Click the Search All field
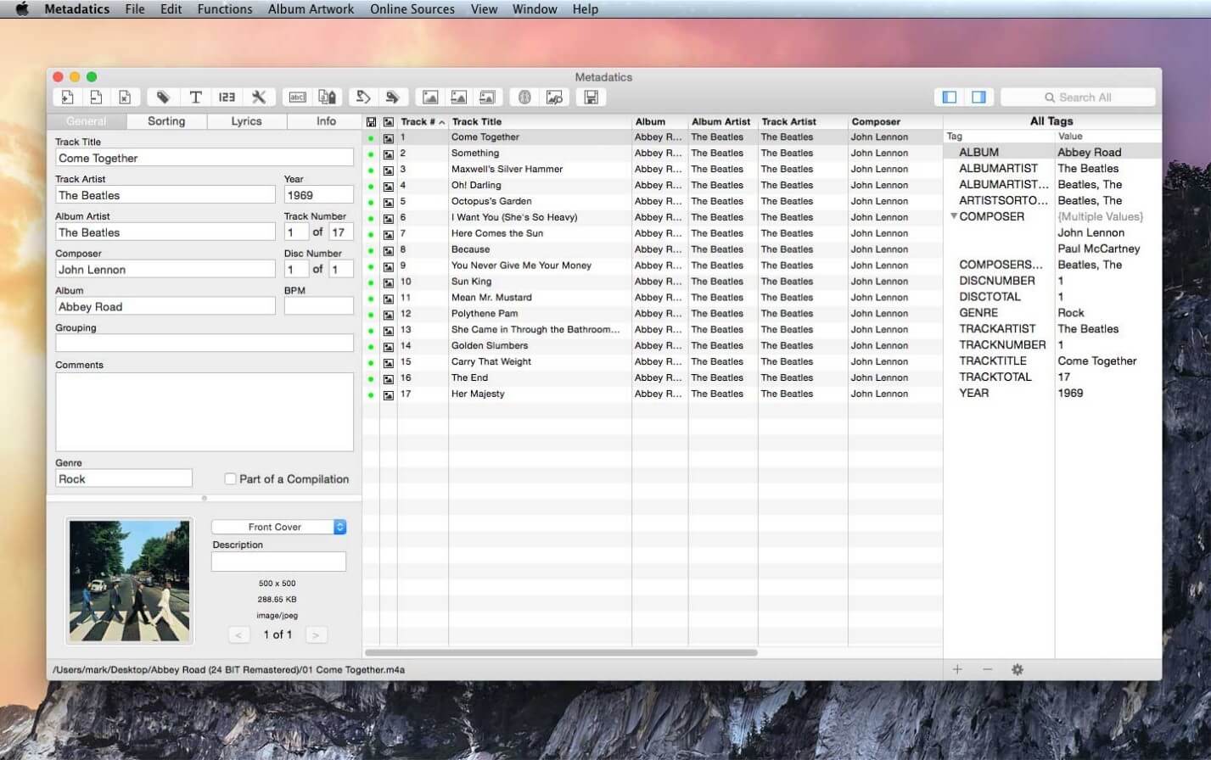1211x760 pixels. [1079, 97]
